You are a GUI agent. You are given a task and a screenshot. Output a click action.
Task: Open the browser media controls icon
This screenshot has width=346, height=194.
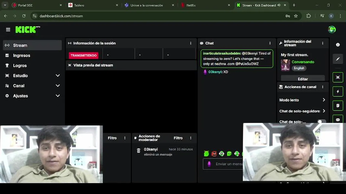(322, 16)
